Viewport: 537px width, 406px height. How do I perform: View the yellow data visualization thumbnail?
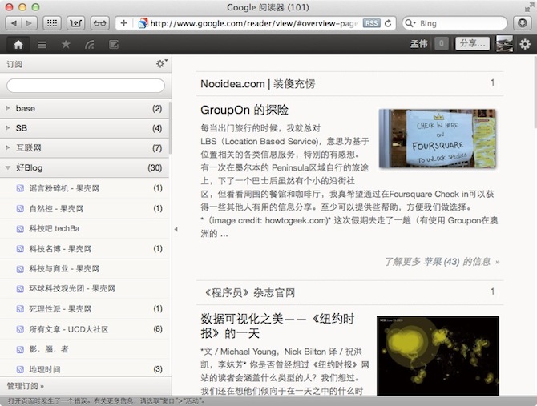click(x=438, y=356)
